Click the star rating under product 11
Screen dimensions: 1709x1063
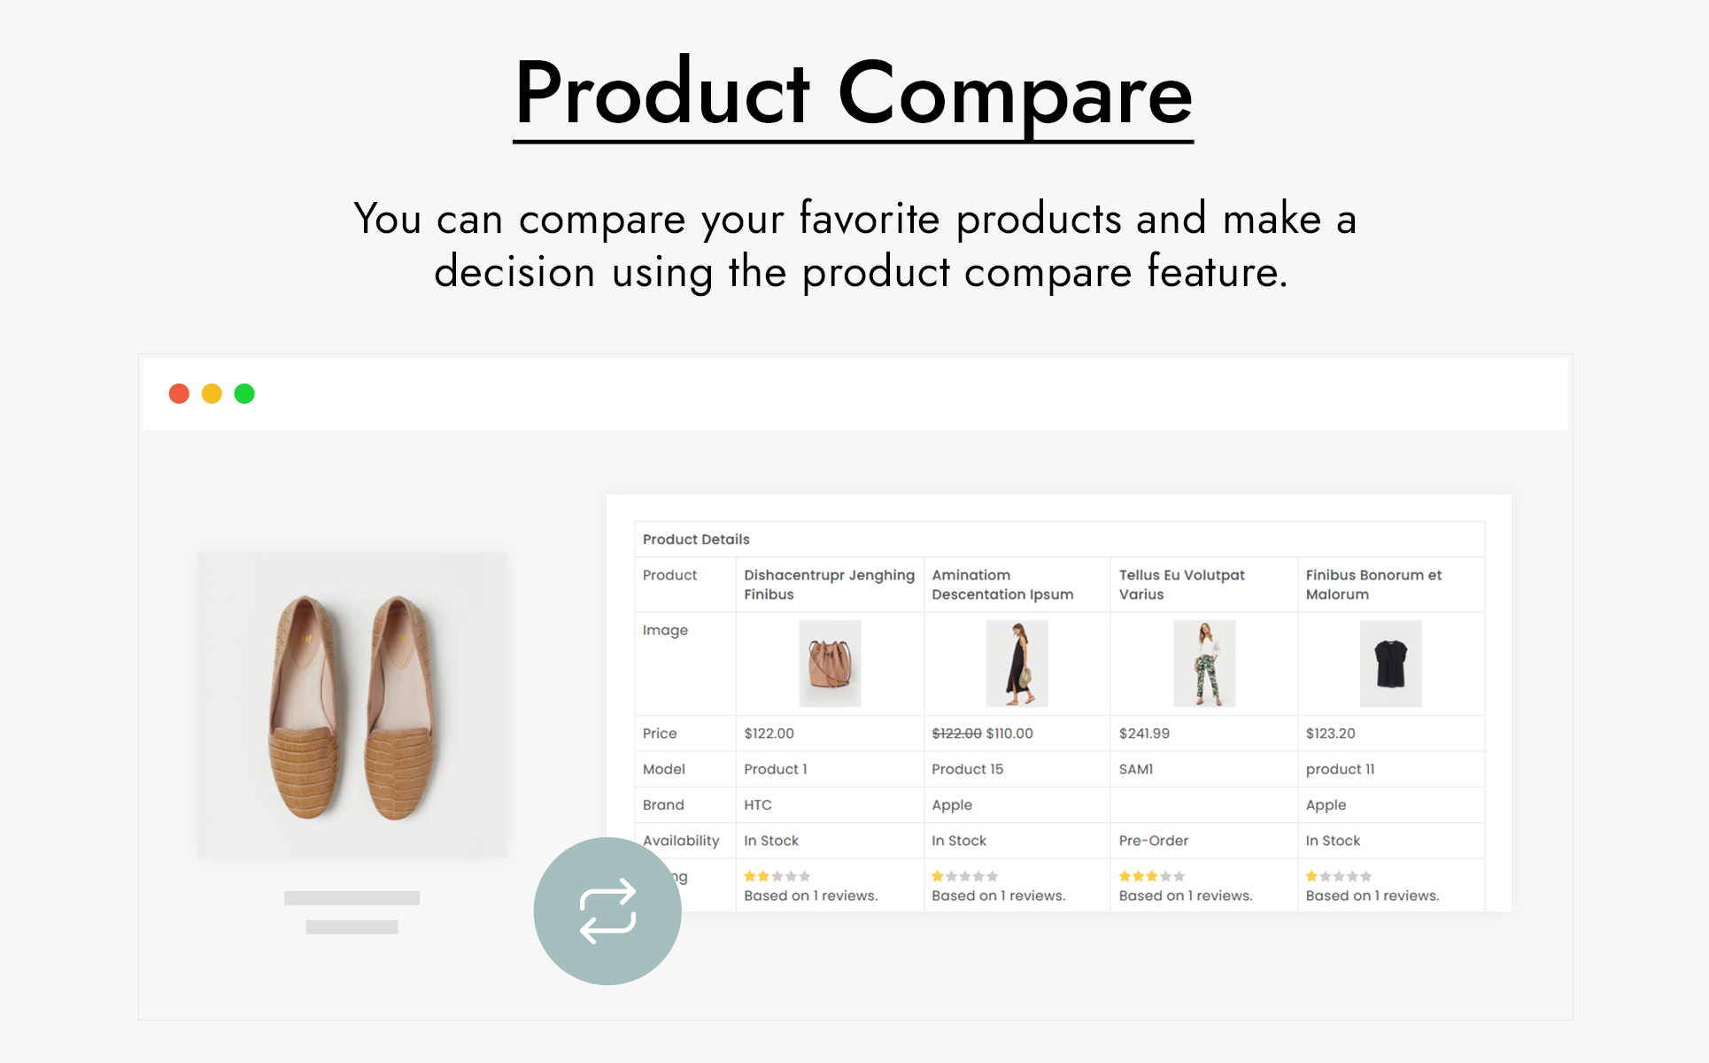point(1338,876)
